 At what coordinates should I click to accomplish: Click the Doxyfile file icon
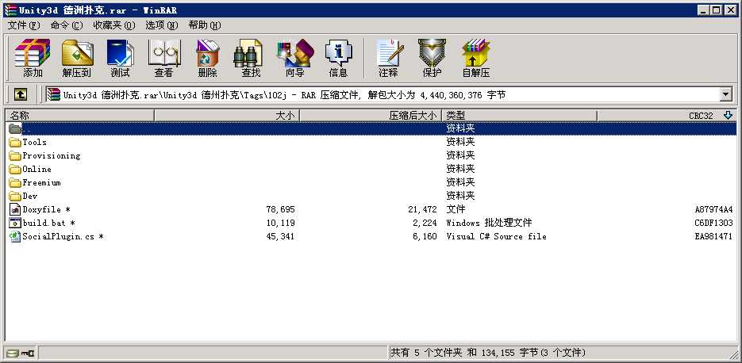point(15,209)
